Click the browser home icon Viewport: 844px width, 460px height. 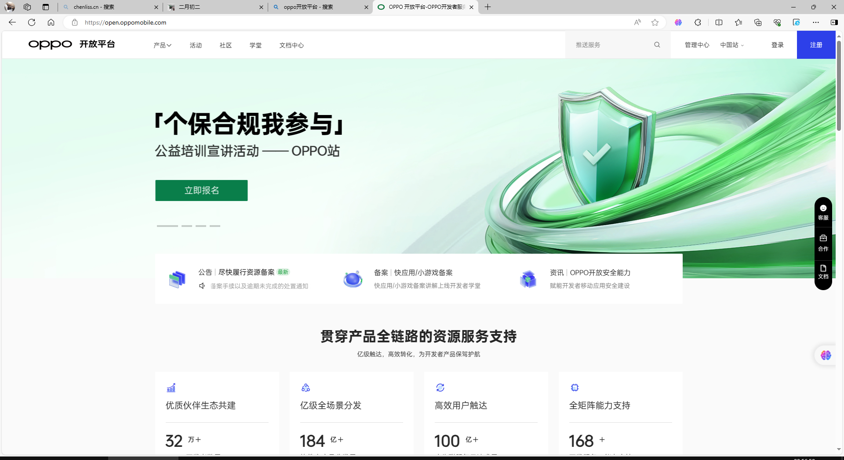point(51,22)
